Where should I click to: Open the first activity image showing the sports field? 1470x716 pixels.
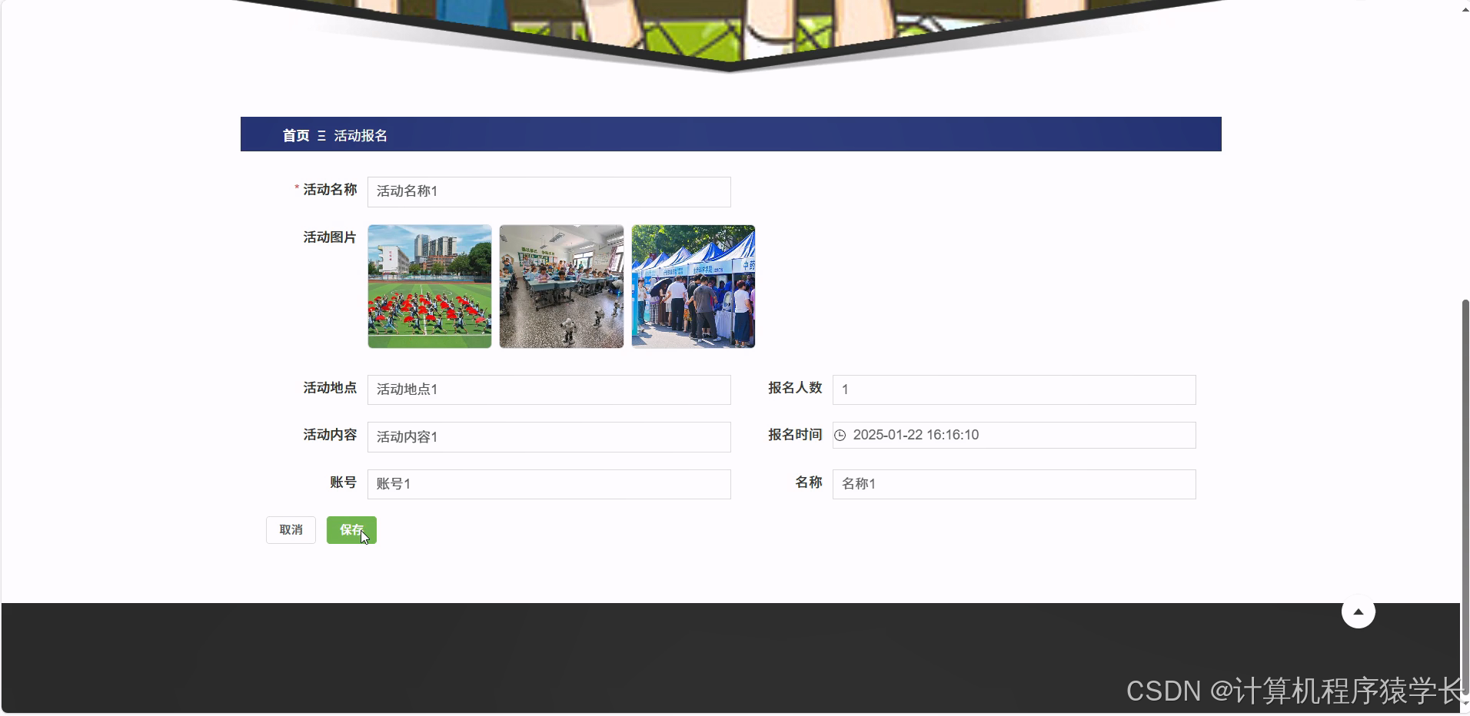[x=428, y=286]
